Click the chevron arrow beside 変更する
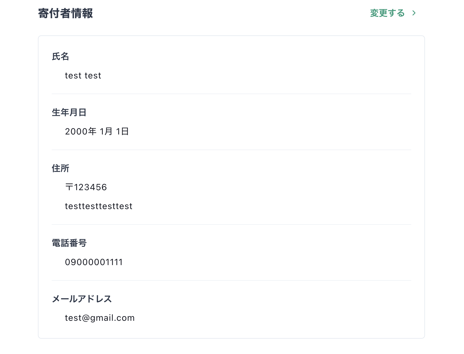464x354 pixels. (414, 13)
